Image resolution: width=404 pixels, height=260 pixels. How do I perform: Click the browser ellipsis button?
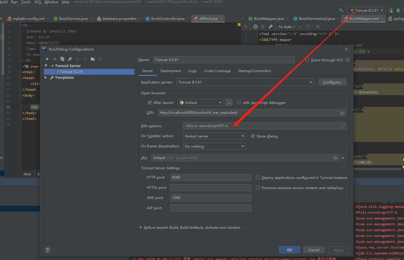[x=229, y=102]
